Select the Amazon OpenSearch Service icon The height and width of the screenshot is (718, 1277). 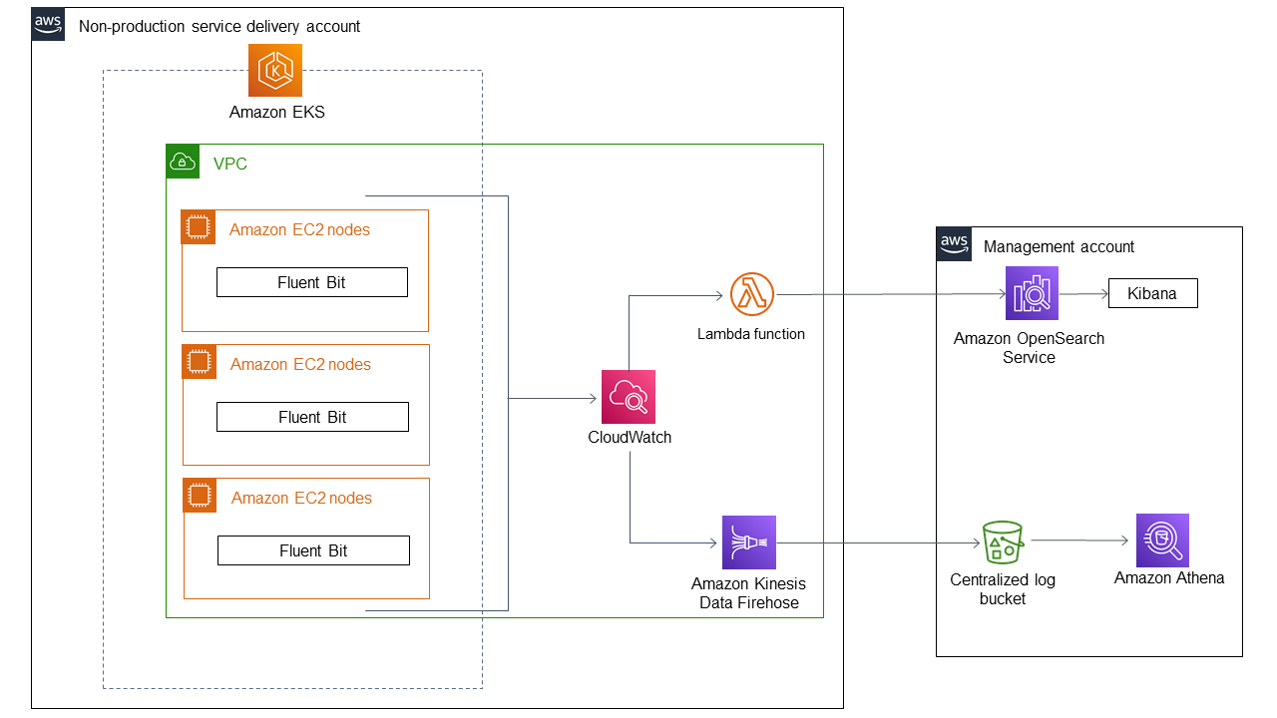[x=1032, y=293]
